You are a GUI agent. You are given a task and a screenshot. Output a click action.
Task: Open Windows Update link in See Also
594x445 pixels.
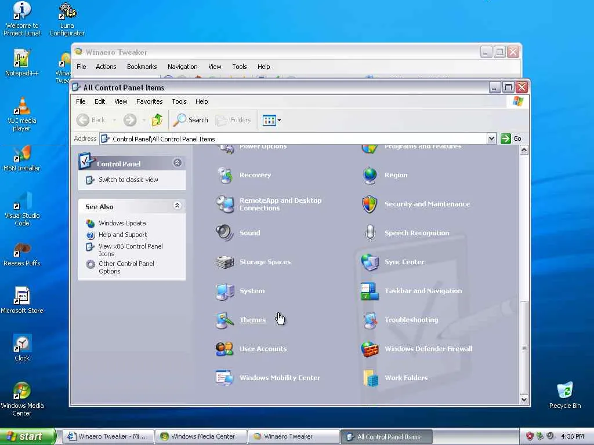122,223
